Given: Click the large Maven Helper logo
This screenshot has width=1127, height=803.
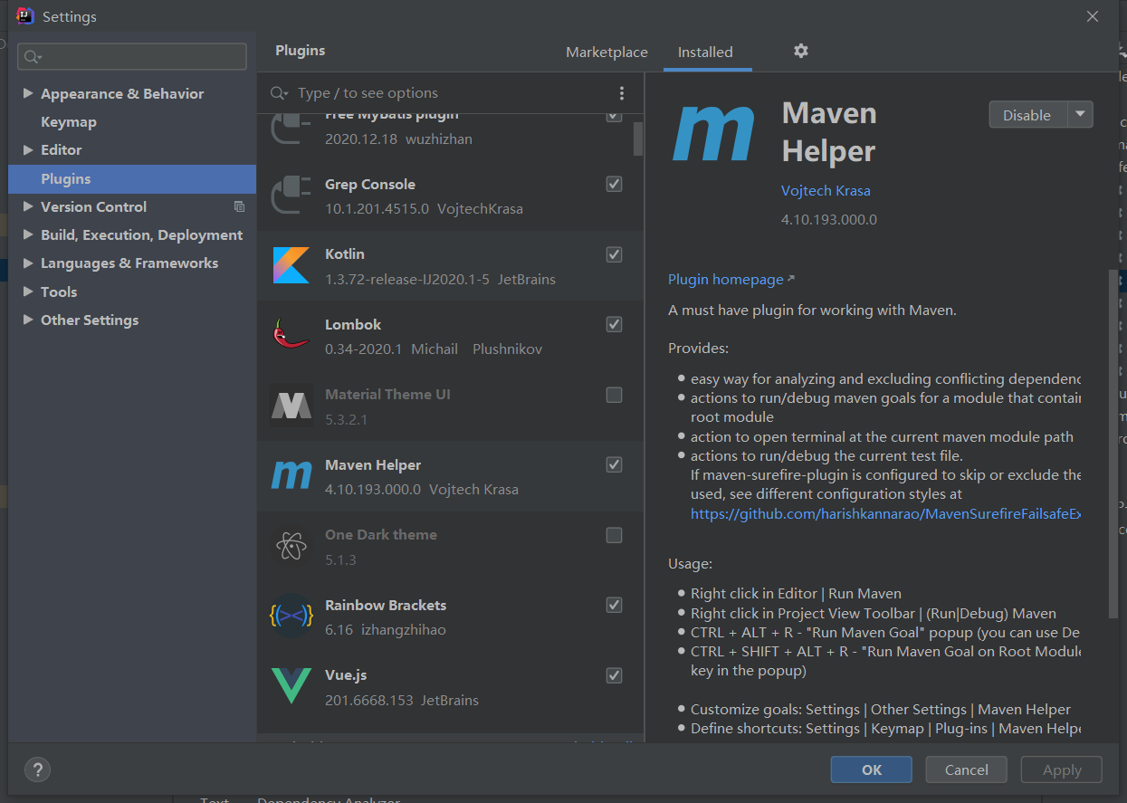Looking at the screenshot, I should [x=713, y=133].
